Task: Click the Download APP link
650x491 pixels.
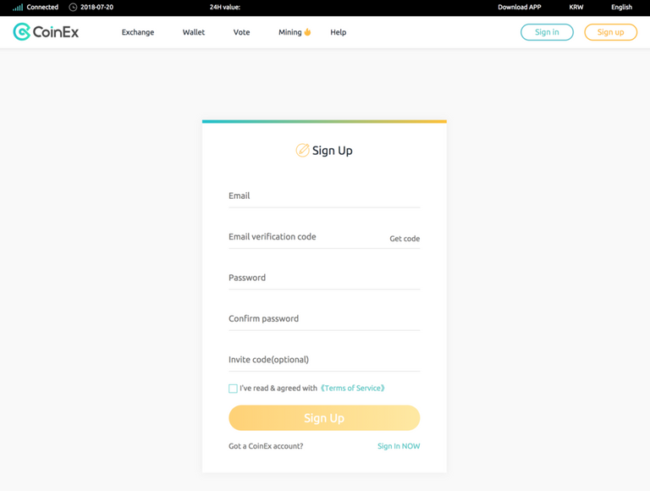Action: (x=520, y=7)
